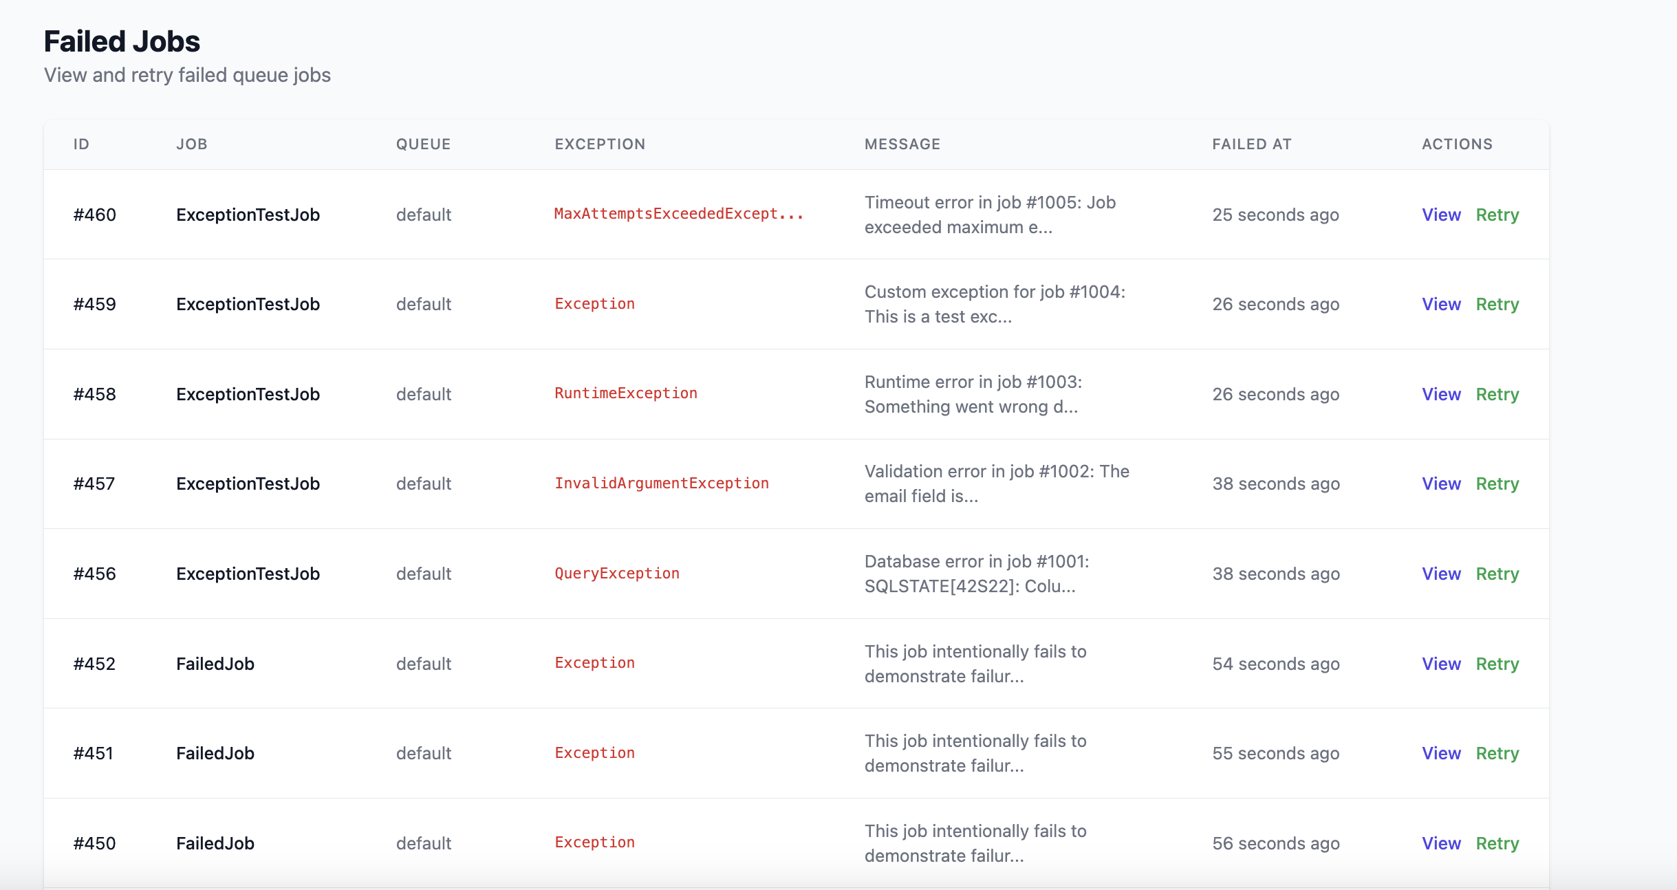Retry job #456 database error
The width and height of the screenshot is (1677, 890).
point(1497,574)
